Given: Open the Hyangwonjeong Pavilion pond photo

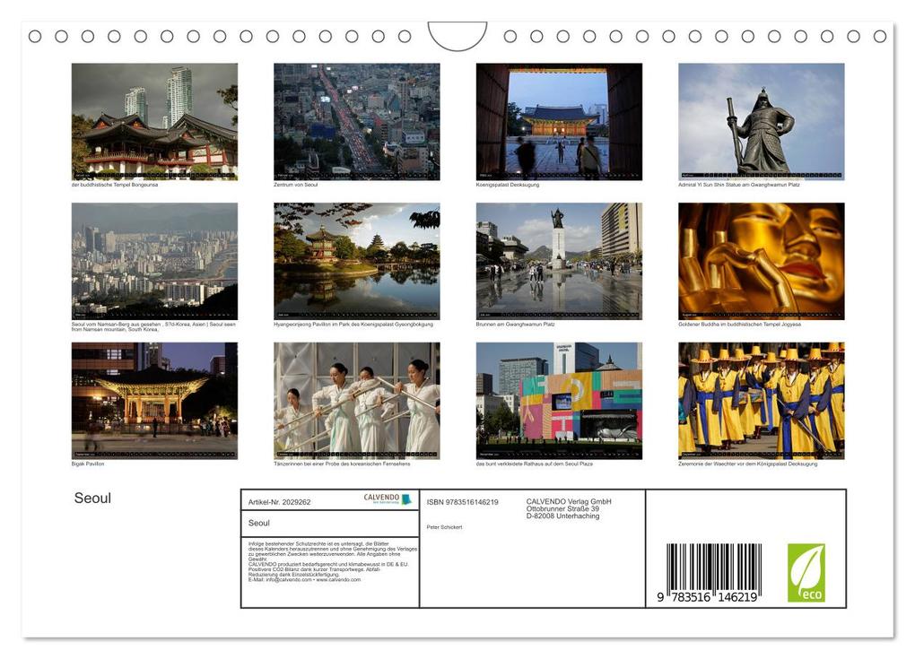Looking at the screenshot, I should [355, 259].
